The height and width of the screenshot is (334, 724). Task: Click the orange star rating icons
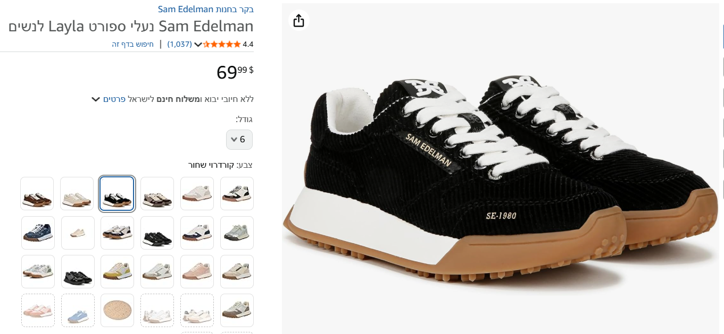(x=222, y=44)
